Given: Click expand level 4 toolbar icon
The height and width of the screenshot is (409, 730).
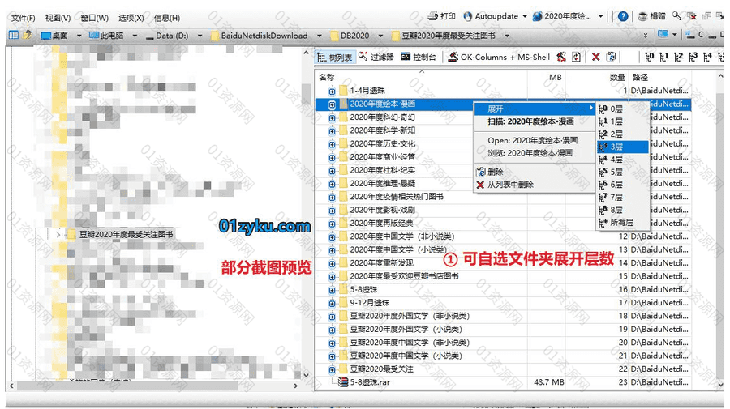Looking at the screenshot, I should pyautogui.click(x=707, y=57).
